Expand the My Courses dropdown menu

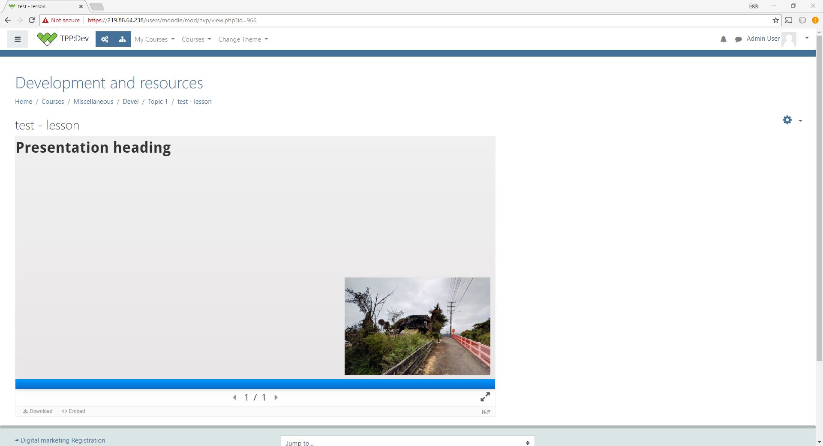155,39
